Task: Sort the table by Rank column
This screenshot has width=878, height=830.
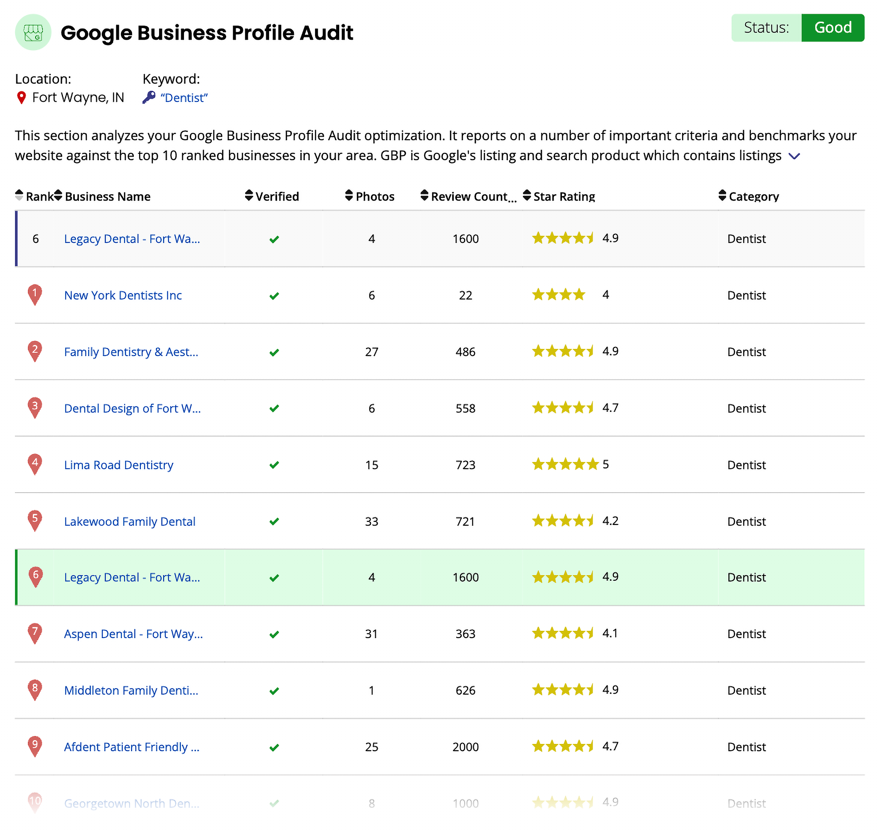Action: pos(34,196)
